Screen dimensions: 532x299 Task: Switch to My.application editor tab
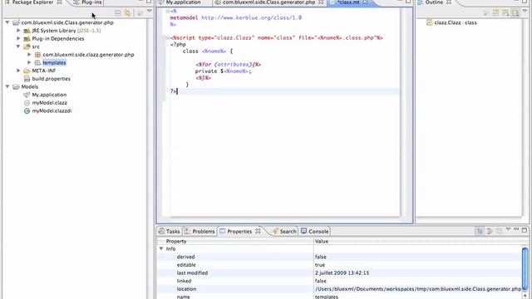point(183,2)
